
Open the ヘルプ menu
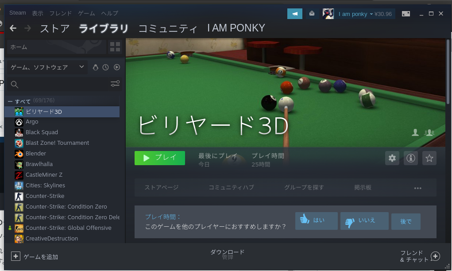(109, 13)
